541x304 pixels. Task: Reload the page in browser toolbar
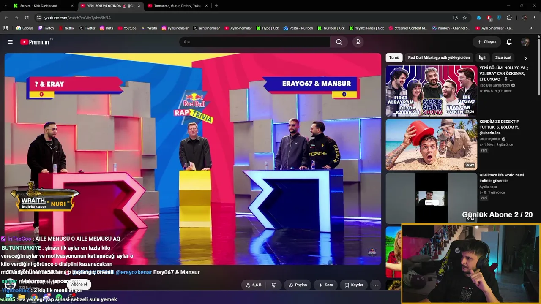click(27, 18)
